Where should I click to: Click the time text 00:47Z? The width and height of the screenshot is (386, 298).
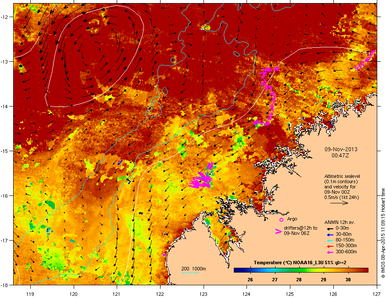pos(340,156)
